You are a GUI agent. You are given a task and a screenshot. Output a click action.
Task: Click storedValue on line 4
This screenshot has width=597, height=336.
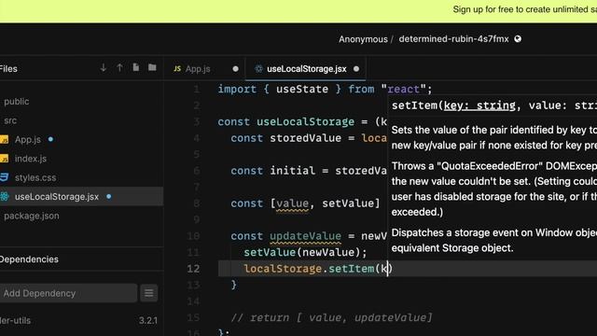[x=305, y=138]
